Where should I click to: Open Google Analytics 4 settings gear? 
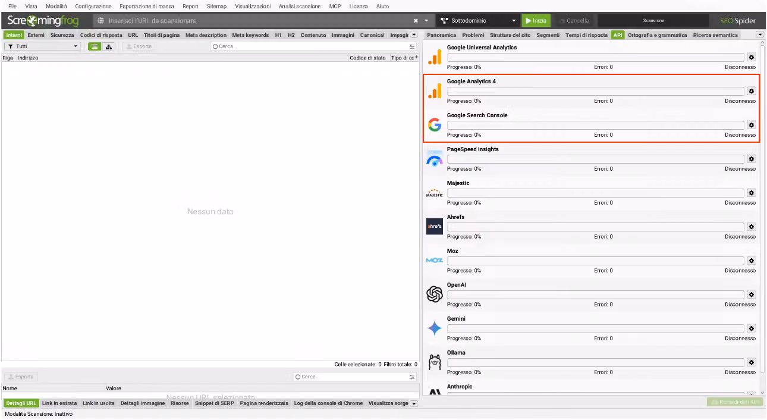[751, 91]
